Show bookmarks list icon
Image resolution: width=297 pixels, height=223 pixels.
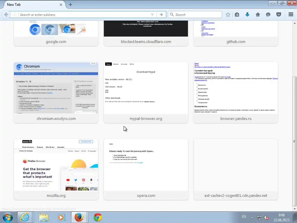tap(237, 15)
